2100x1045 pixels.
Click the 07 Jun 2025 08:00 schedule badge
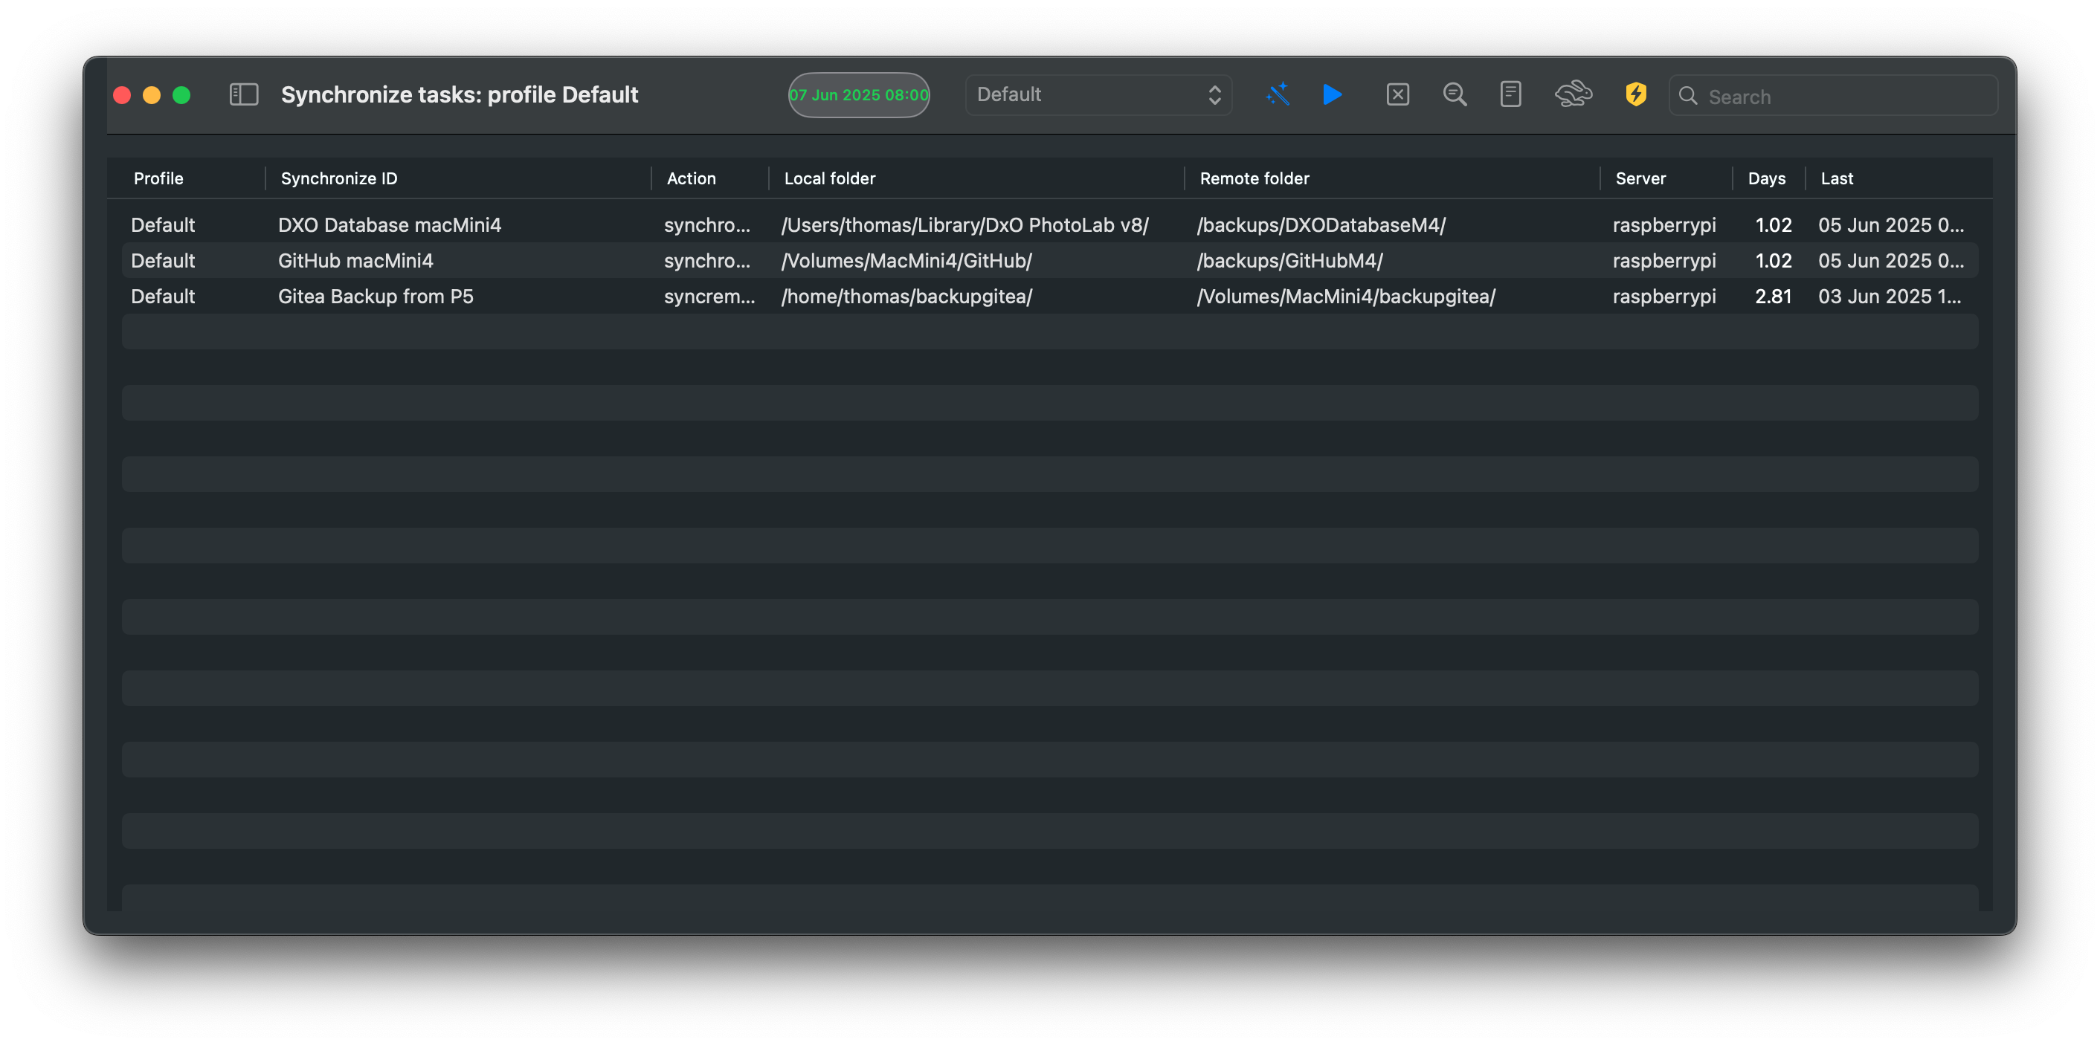pos(858,94)
